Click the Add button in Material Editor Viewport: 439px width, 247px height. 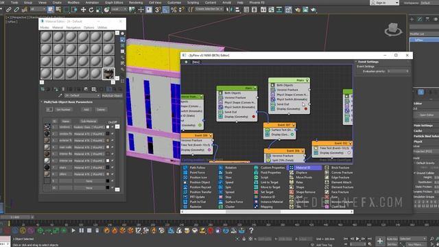click(x=86, y=110)
